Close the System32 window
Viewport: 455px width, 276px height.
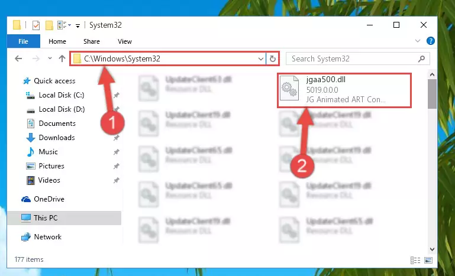click(x=424, y=25)
